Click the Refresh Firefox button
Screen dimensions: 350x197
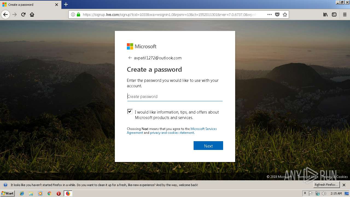pos(326,185)
